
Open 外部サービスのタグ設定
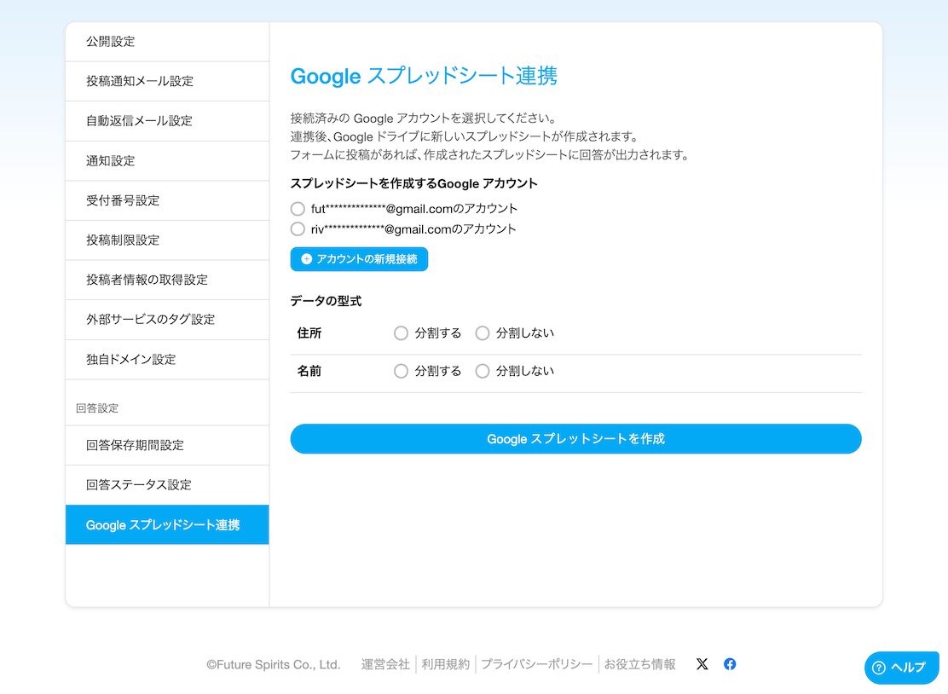click(x=167, y=320)
